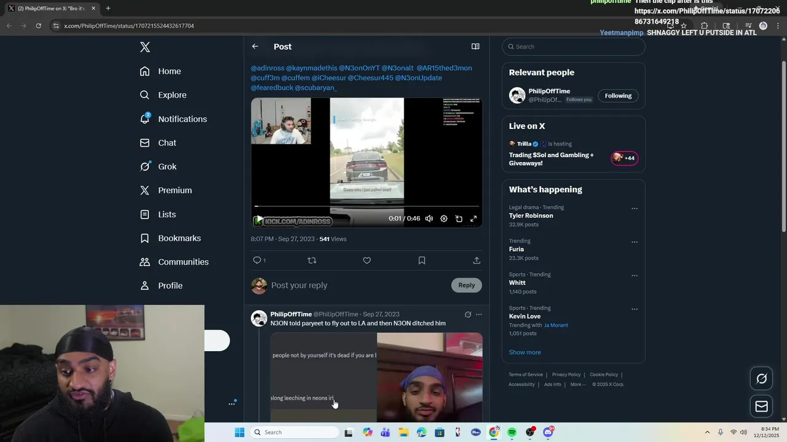Image resolution: width=787 pixels, height=442 pixels.
Task: Open more options for Kevin Love trend
Action: click(x=635, y=309)
